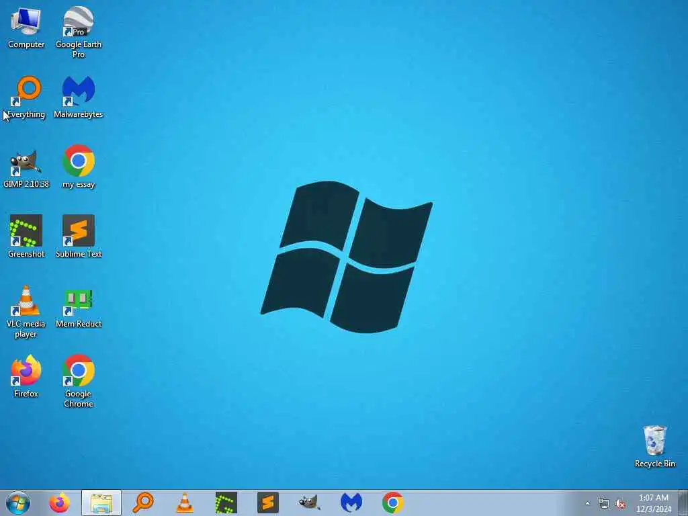688x516 pixels.
Task: Open the muted volume tray icon
Action: click(620, 504)
